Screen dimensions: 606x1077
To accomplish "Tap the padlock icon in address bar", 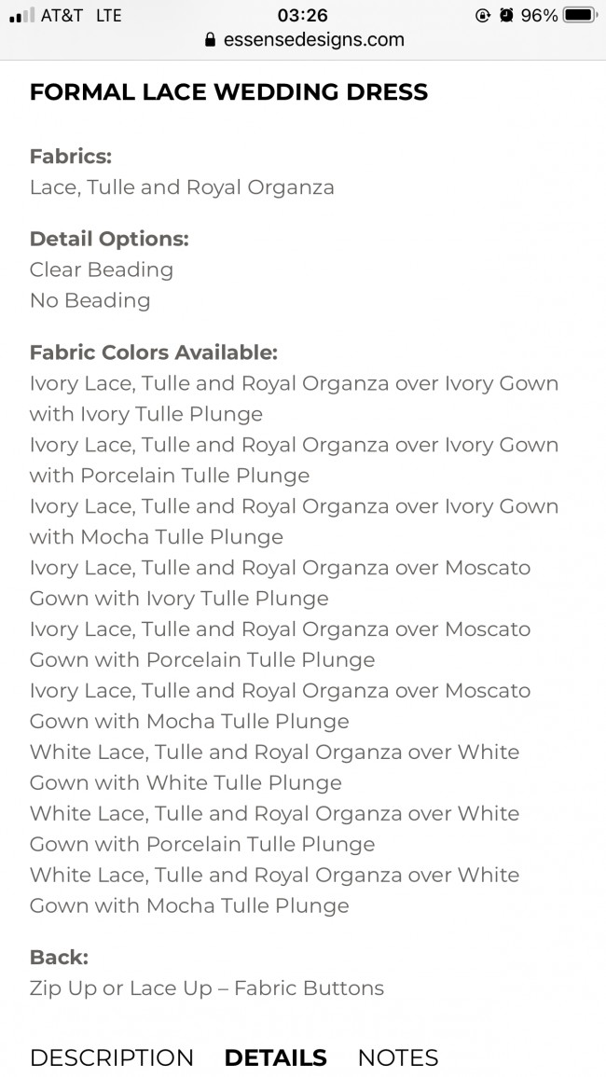I will point(209,40).
